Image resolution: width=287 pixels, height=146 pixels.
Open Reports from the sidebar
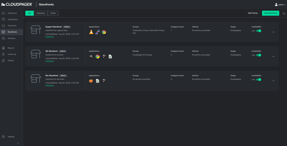click(x=11, y=48)
